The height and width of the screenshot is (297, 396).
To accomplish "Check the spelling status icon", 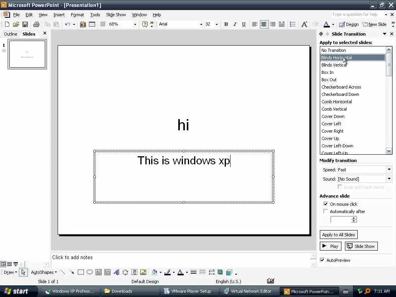I will pyautogui.click(x=270, y=281).
